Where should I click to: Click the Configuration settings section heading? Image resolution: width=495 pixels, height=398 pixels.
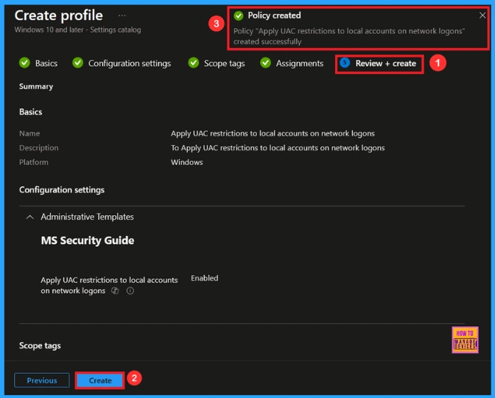tap(62, 190)
